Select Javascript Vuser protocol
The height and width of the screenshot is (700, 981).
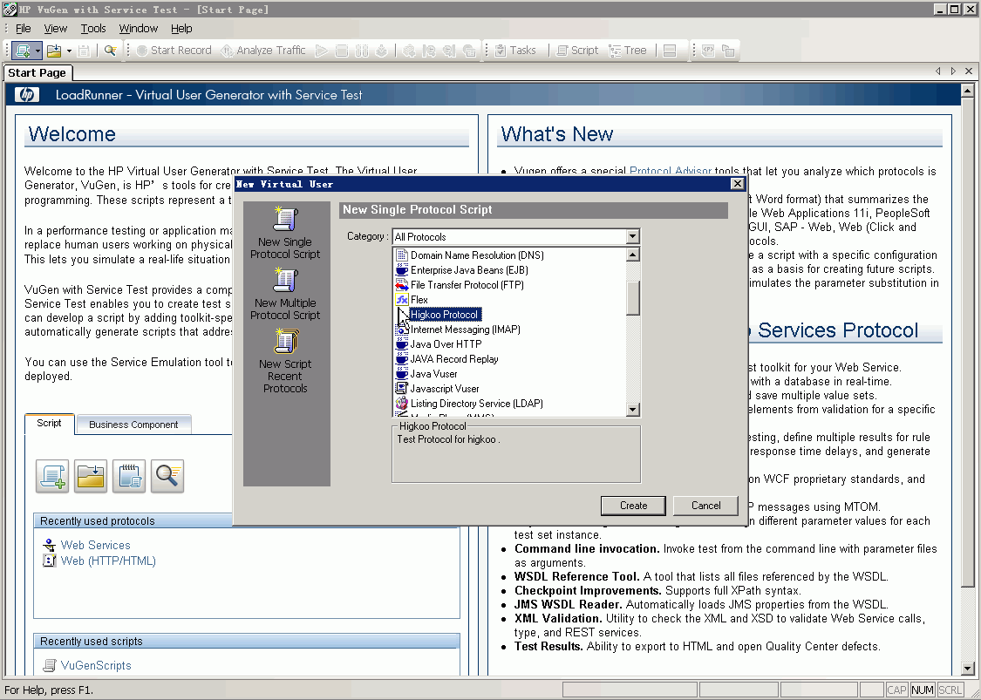tap(444, 389)
